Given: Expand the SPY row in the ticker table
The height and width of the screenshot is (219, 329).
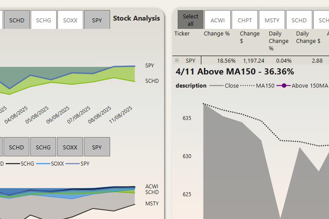Looking at the screenshot, I should tap(177, 60).
